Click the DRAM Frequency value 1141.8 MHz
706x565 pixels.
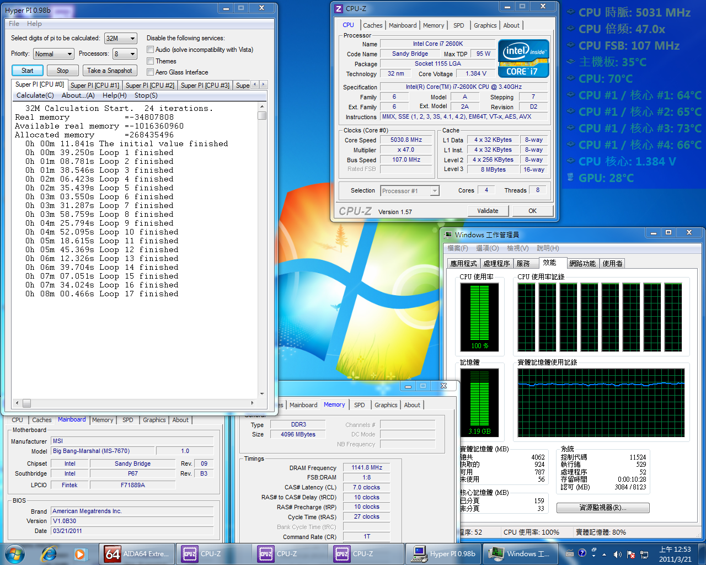click(x=367, y=467)
